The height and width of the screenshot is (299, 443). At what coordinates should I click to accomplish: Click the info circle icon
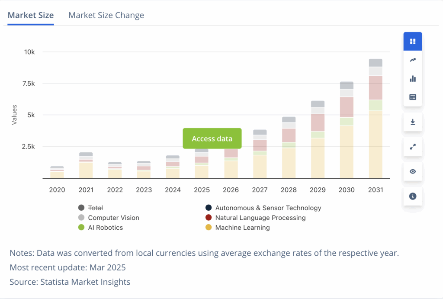413,196
